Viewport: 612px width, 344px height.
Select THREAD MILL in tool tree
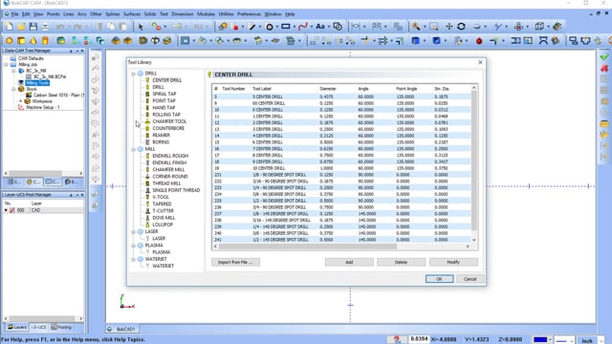tap(166, 183)
